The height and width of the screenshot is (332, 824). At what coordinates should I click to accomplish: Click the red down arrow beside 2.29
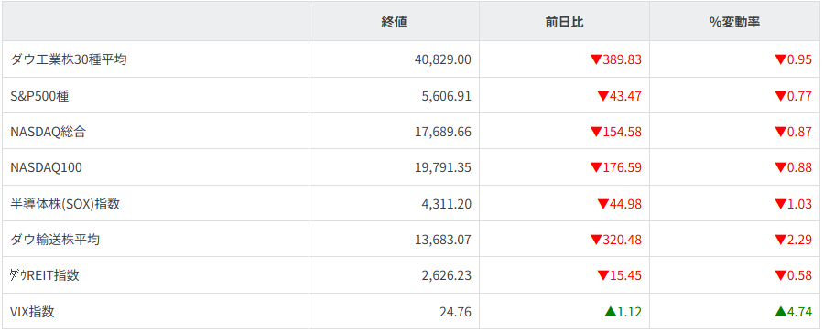coord(780,240)
